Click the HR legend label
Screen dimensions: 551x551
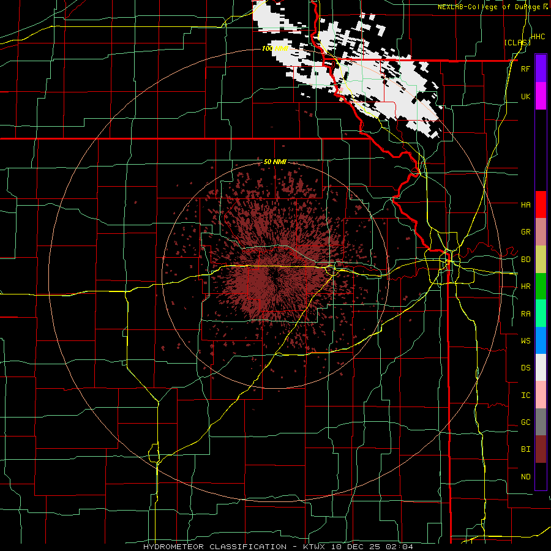tap(526, 287)
